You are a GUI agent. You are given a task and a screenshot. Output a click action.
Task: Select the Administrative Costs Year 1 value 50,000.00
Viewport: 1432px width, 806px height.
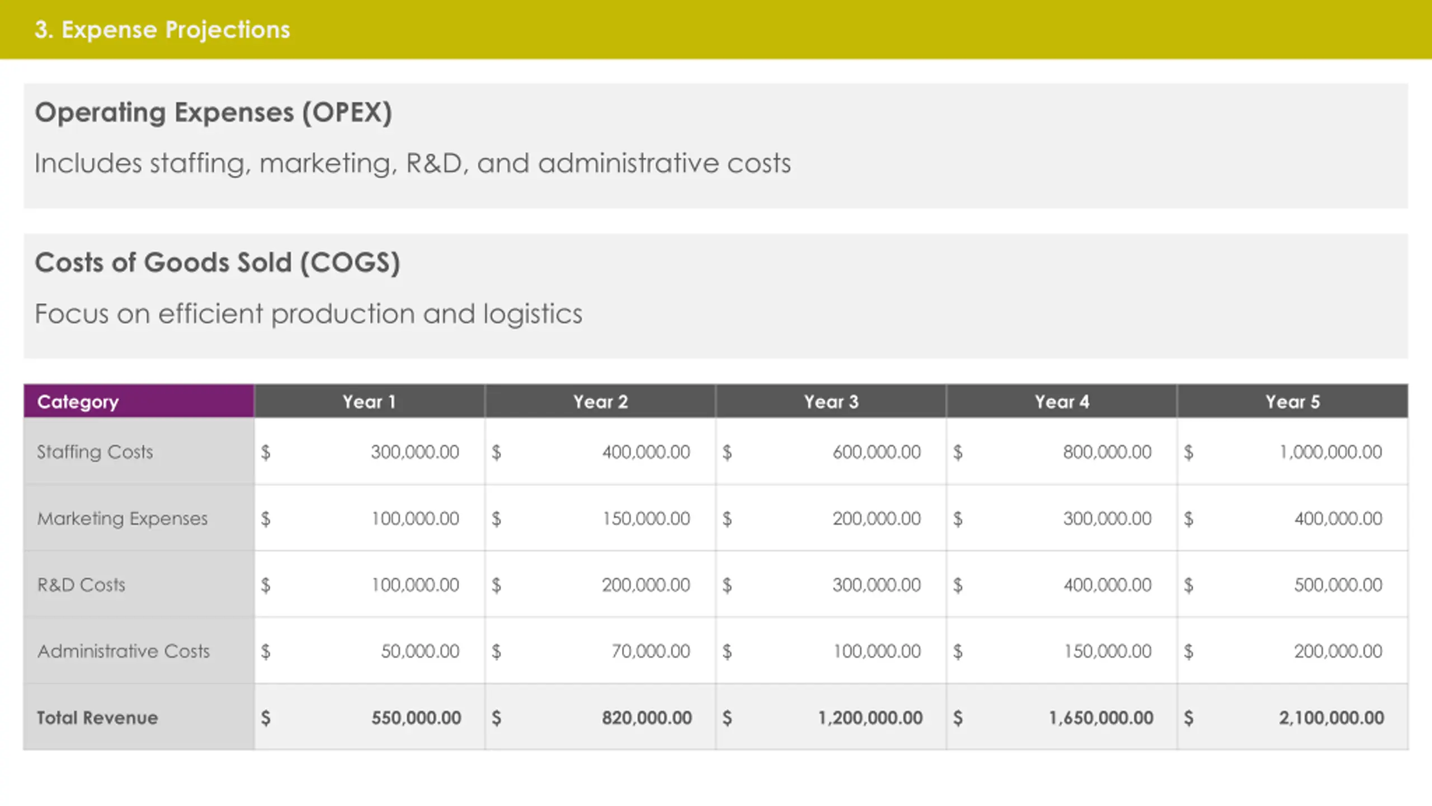[420, 651]
